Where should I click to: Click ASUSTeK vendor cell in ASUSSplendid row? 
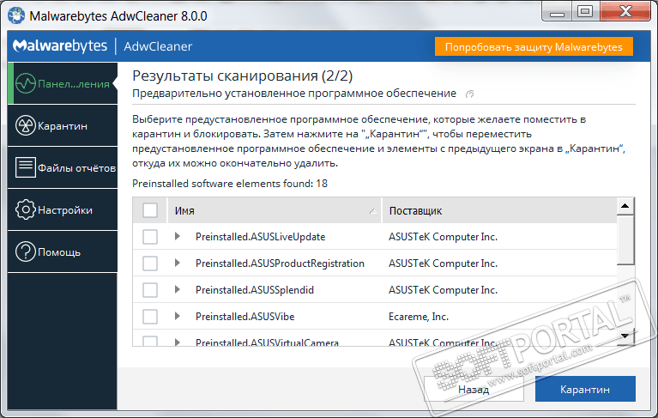click(x=443, y=289)
